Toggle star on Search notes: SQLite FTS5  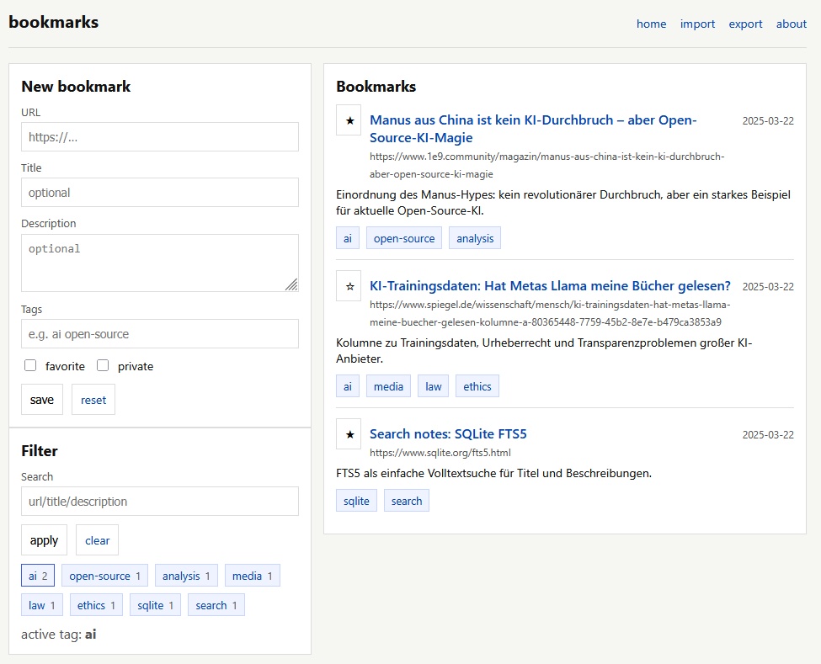pyautogui.click(x=349, y=434)
